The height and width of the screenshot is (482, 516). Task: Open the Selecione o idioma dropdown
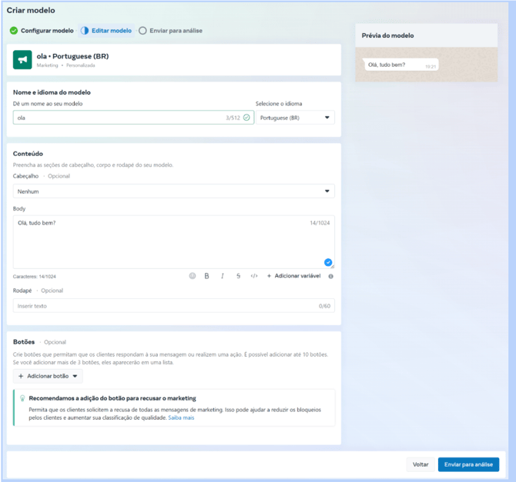point(295,118)
